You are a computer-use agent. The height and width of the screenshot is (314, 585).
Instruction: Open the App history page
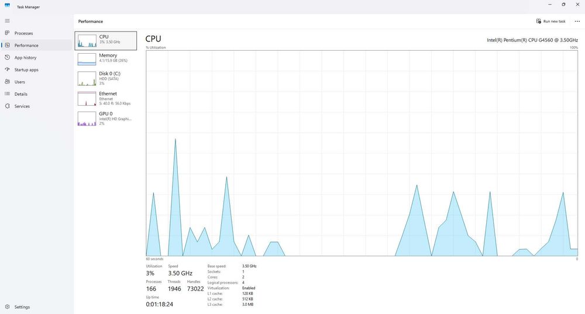[25, 58]
